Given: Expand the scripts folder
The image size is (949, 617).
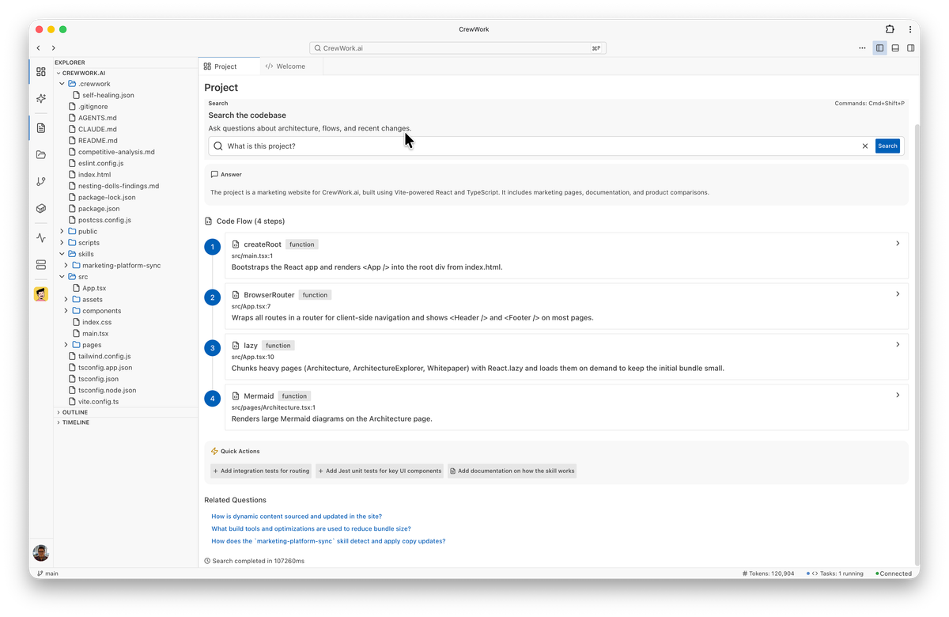Looking at the screenshot, I should tap(62, 243).
